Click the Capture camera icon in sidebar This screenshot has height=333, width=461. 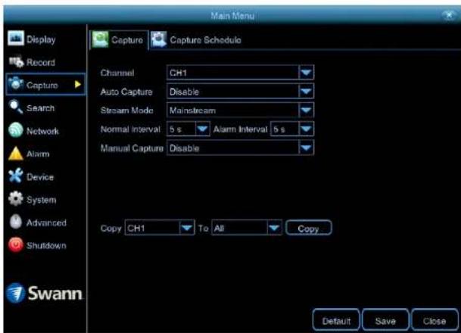16,84
